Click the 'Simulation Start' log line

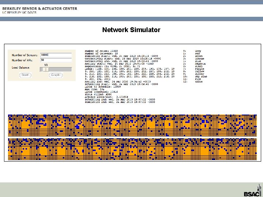click(121, 56)
